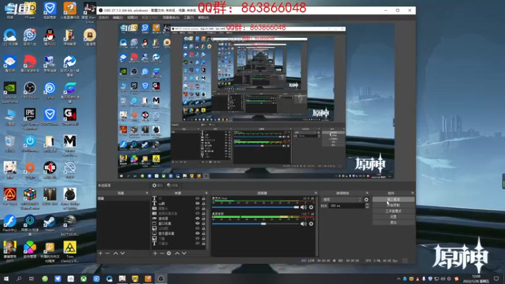This screenshot has width=505, height=284.
Task: Move the selected source up in Sources
Action: (x=177, y=254)
